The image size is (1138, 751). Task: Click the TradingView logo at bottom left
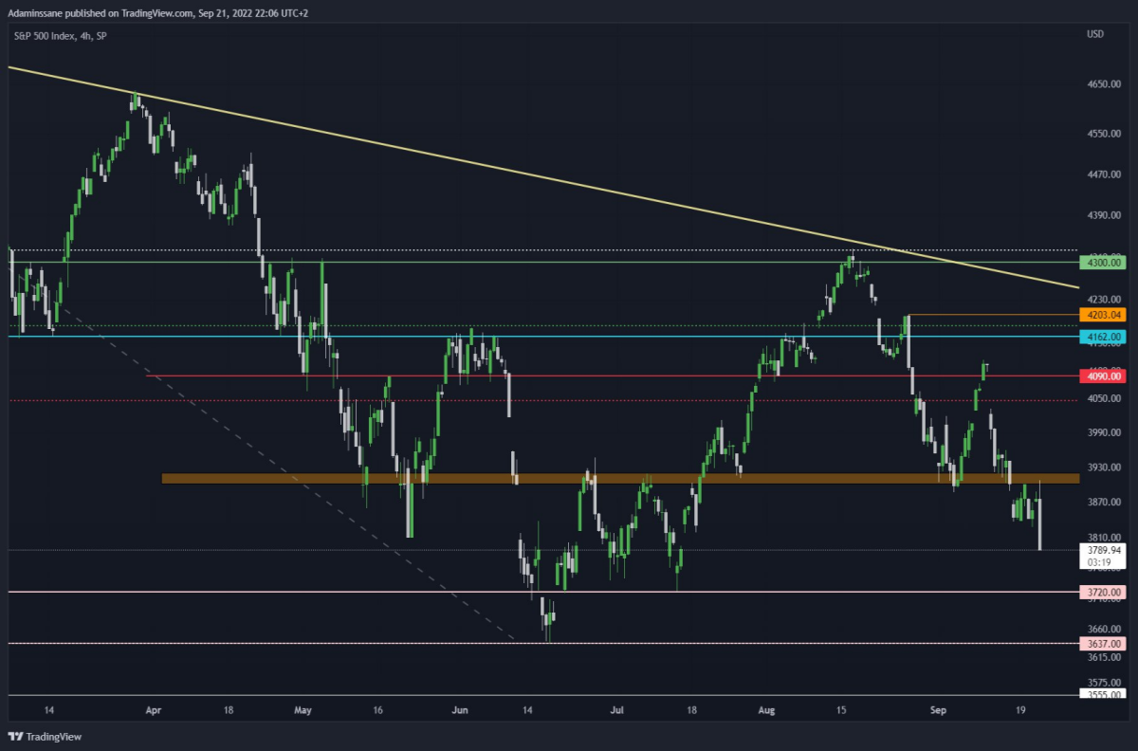43,737
